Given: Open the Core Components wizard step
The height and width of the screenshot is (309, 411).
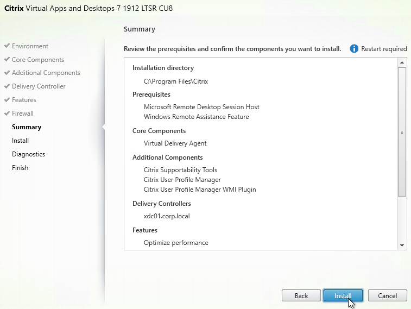Looking at the screenshot, I should click(x=38, y=60).
